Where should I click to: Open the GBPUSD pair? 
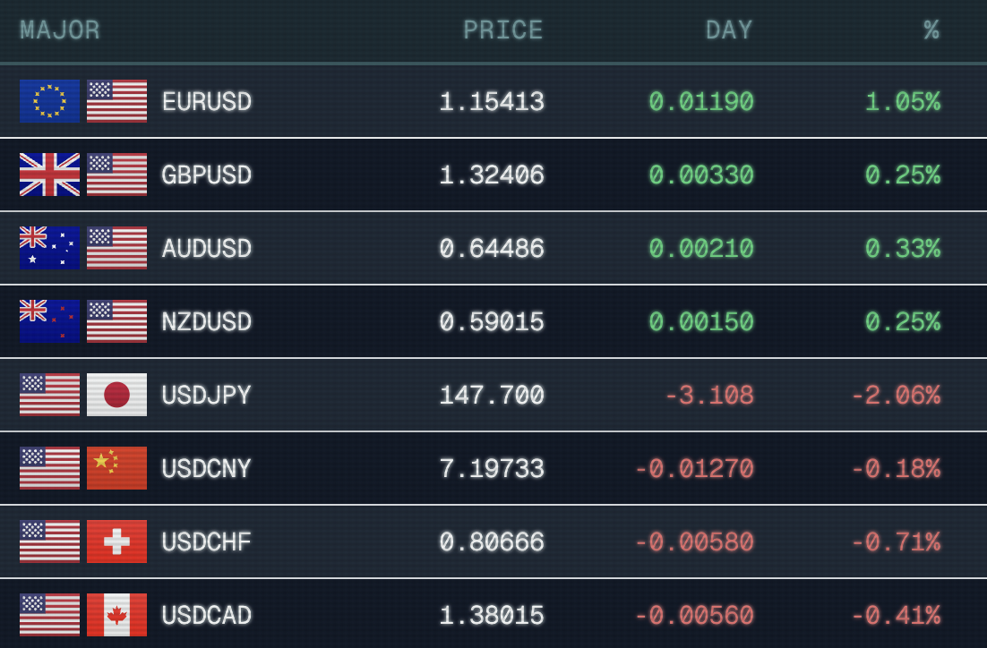point(207,175)
